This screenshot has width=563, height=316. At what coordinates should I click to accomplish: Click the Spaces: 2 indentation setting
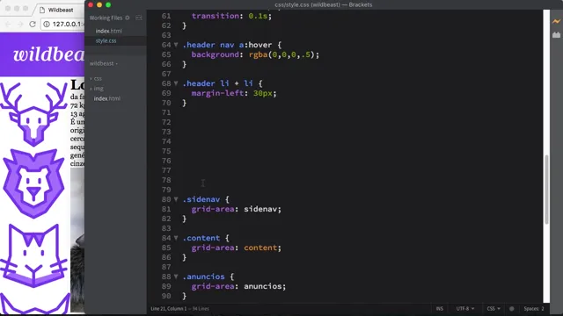coord(534,308)
